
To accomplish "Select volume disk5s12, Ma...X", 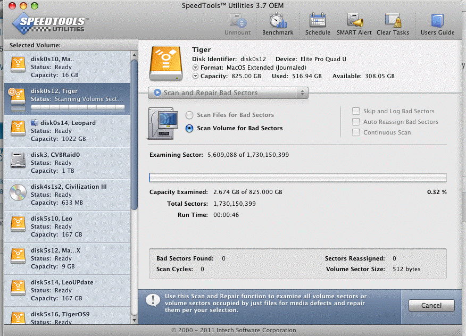I will point(67,259).
